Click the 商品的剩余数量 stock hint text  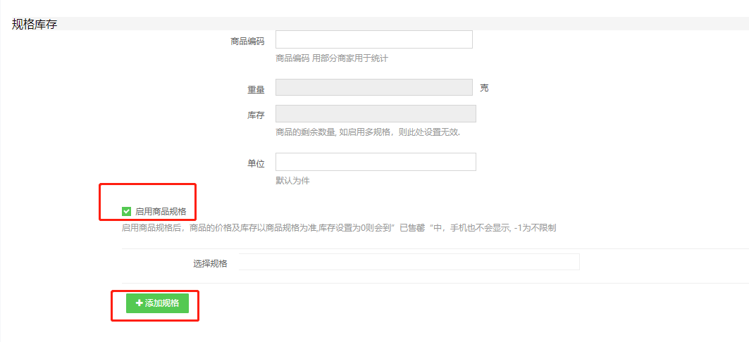click(368, 132)
